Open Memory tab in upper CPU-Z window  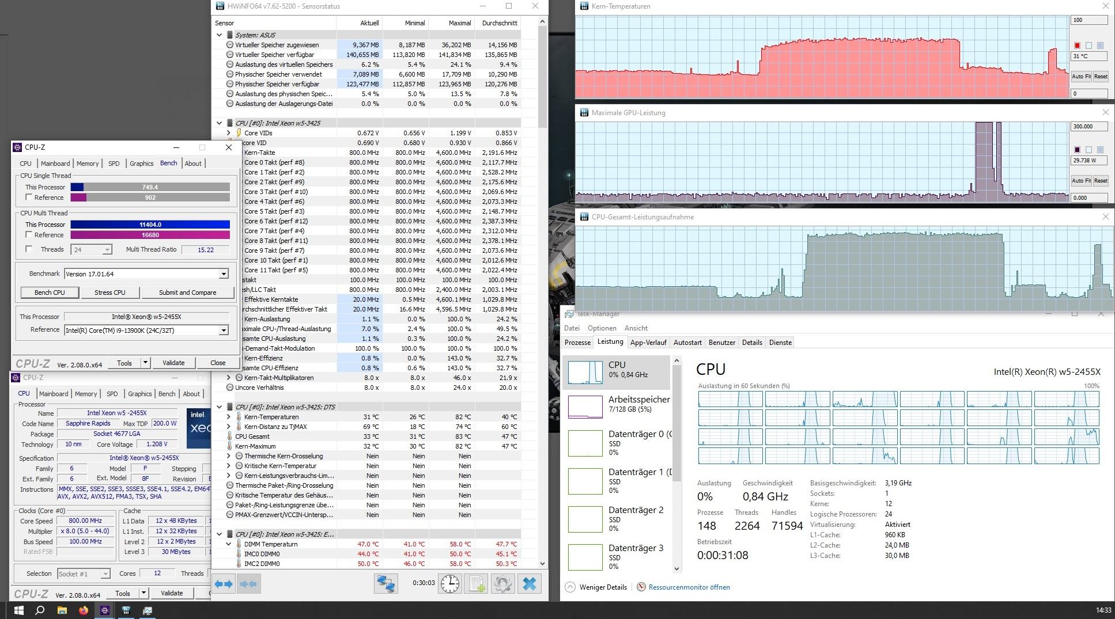pos(88,164)
